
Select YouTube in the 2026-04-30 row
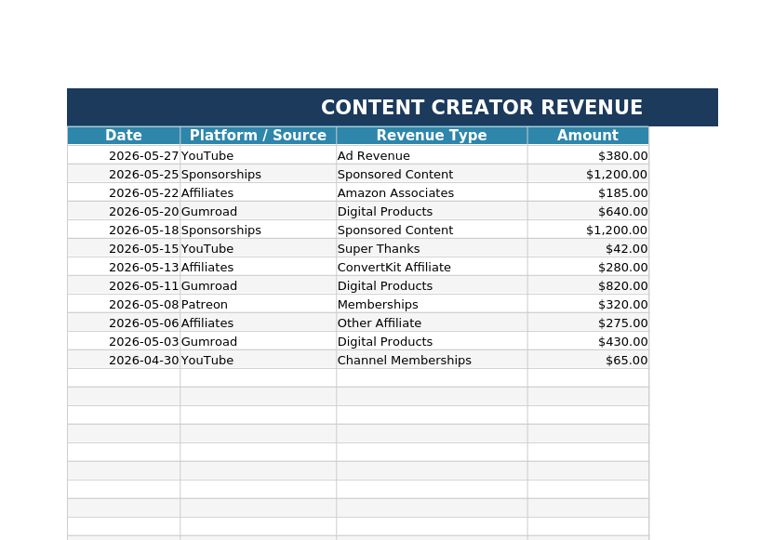tap(258, 361)
